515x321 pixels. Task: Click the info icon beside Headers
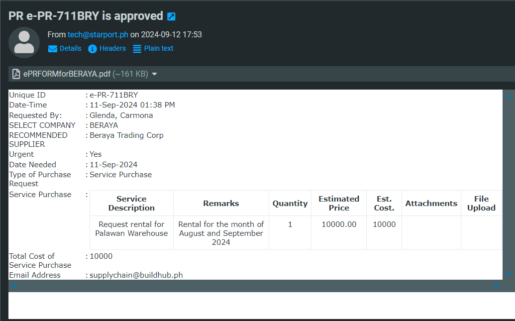pyautogui.click(x=93, y=49)
